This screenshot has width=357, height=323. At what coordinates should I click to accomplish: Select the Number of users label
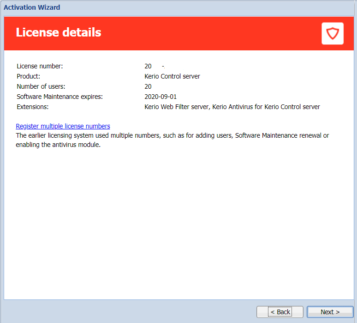tap(41, 86)
